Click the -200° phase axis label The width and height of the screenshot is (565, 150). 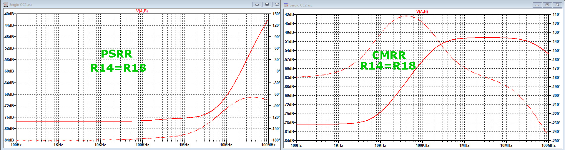click(556, 95)
